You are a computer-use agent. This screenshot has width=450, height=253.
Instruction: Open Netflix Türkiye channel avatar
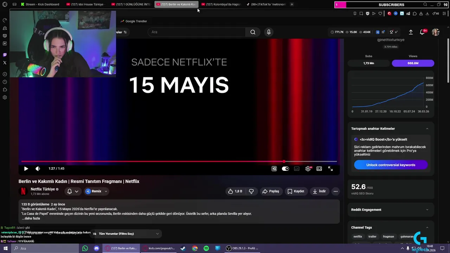[23, 191]
